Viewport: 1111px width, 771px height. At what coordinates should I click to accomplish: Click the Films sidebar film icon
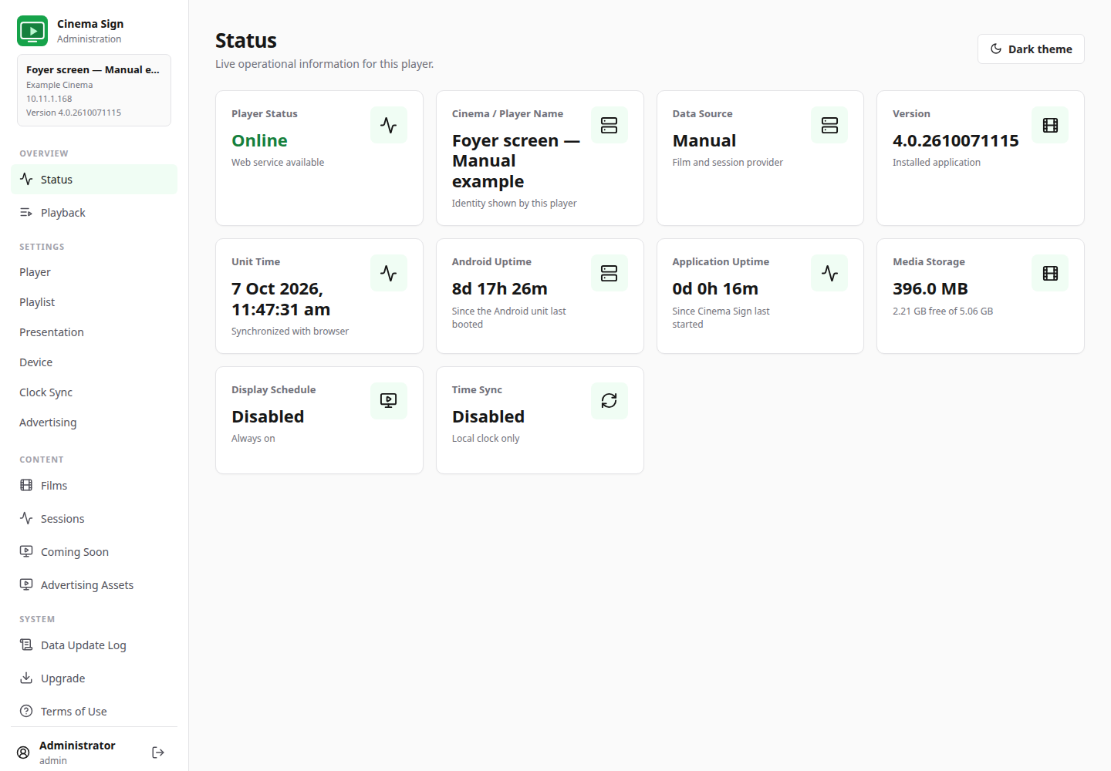(x=26, y=485)
